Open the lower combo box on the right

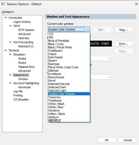(110, 77)
